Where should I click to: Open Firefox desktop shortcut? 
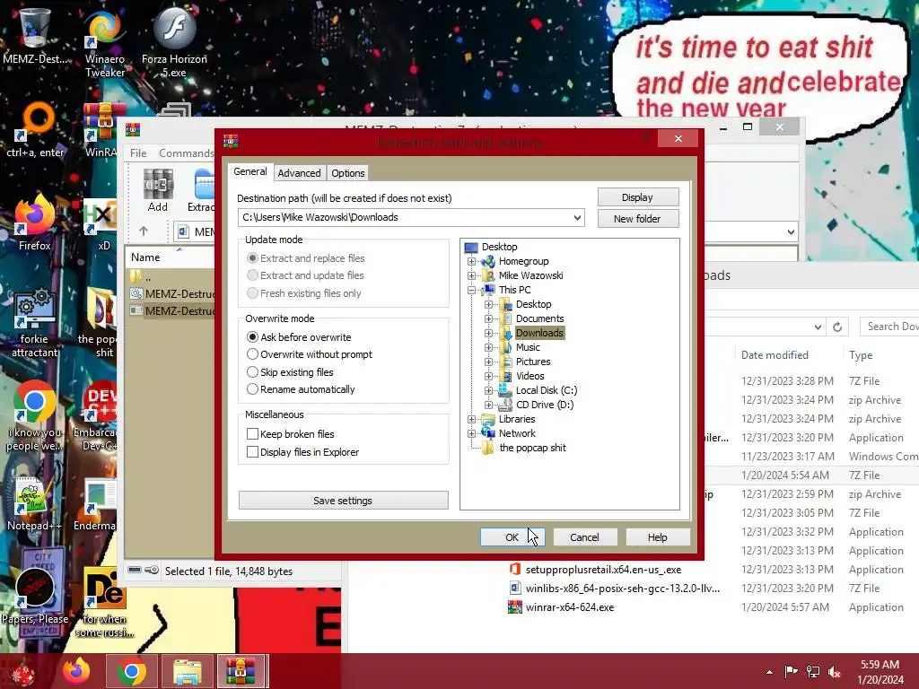coord(35,222)
